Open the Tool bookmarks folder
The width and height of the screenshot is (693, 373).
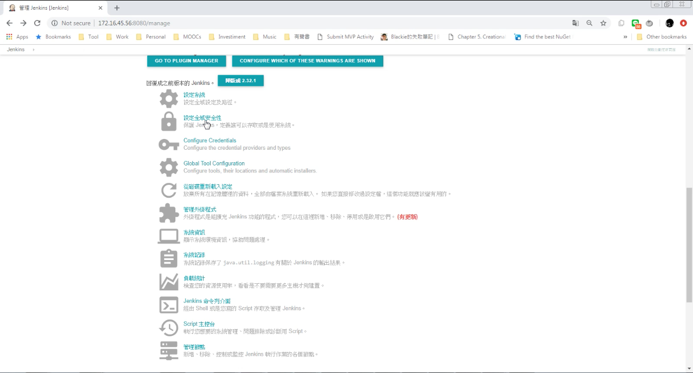pos(89,37)
